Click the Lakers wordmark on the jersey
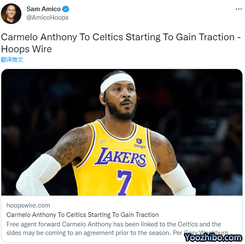This screenshot has width=245, height=244. (x=120, y=157)
